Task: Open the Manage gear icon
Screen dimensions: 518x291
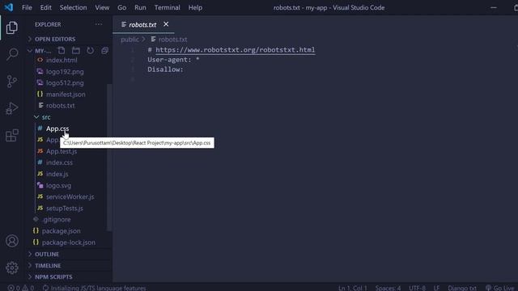Action: click(x=12, y=268)
